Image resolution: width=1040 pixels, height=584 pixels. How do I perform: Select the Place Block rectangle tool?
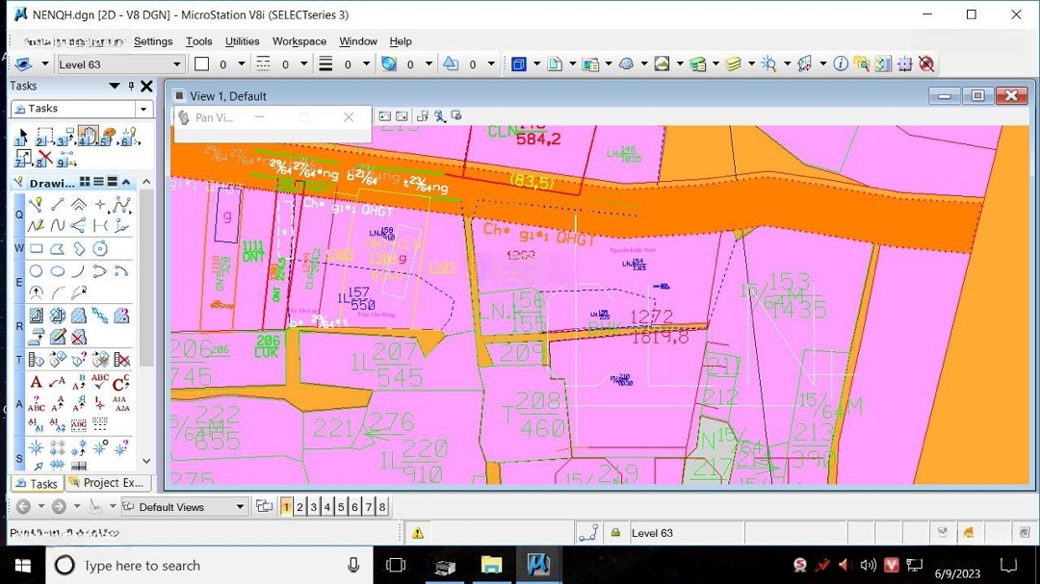point(36,249)
